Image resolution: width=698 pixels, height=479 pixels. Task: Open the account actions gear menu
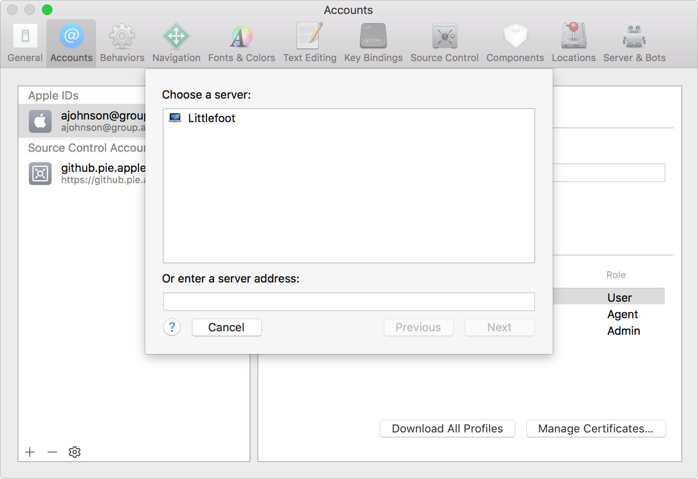click(74, 452)
